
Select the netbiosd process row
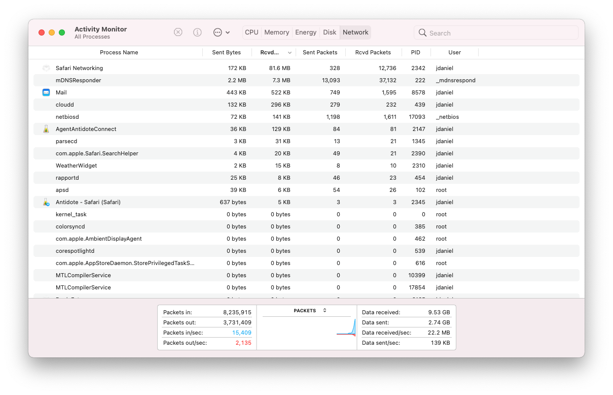pyautogui.click(x=306, y=117)
